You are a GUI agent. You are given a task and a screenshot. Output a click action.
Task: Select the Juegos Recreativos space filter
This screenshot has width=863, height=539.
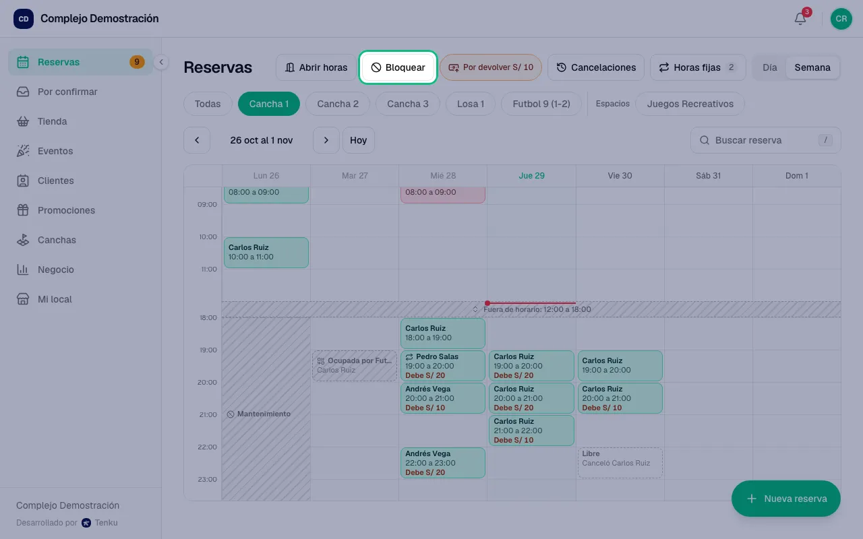click(690, 104)
